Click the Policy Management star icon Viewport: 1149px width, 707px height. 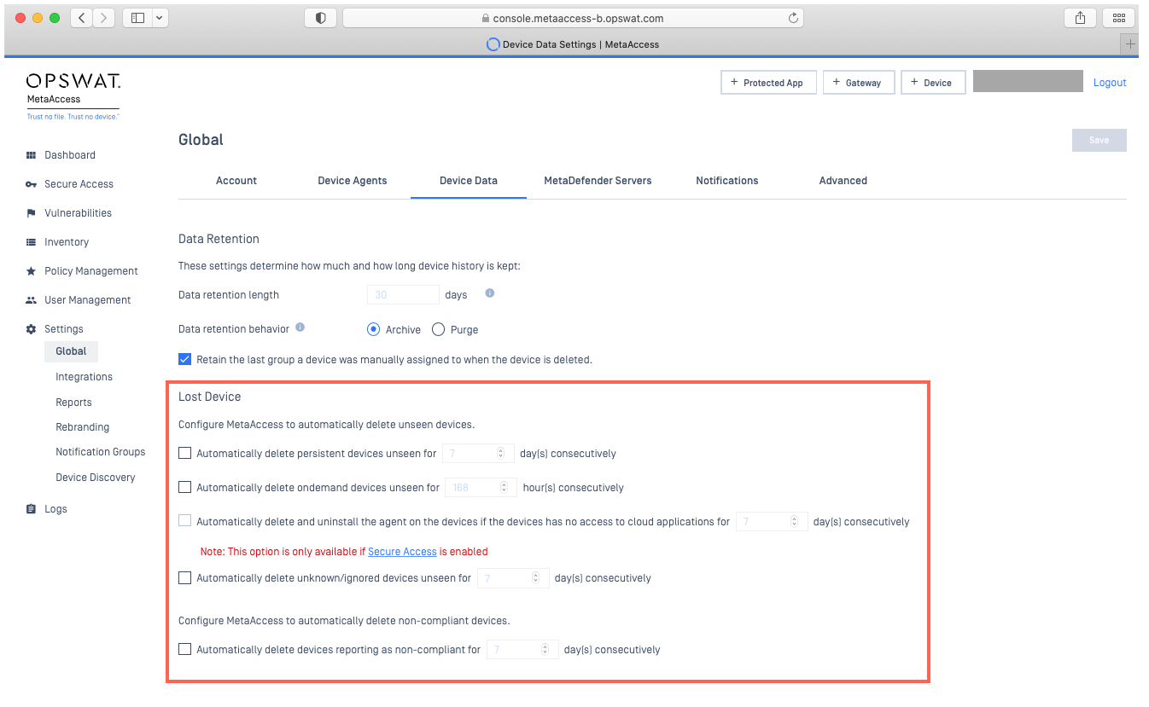pyautogui.click(x=31, y=271)
